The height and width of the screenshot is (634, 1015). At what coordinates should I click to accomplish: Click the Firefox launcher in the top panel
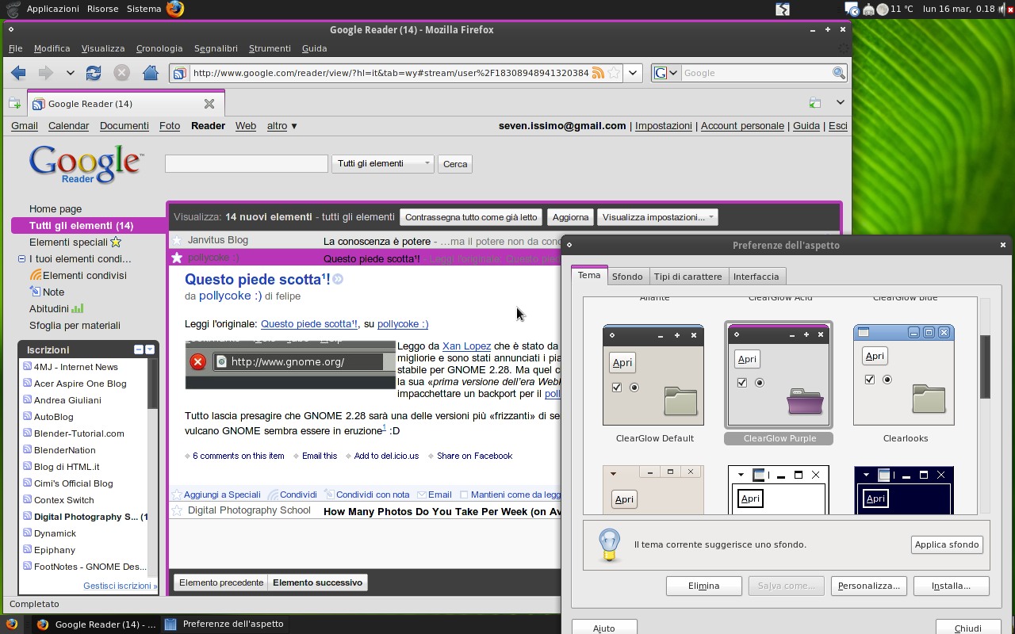(175, 9)
